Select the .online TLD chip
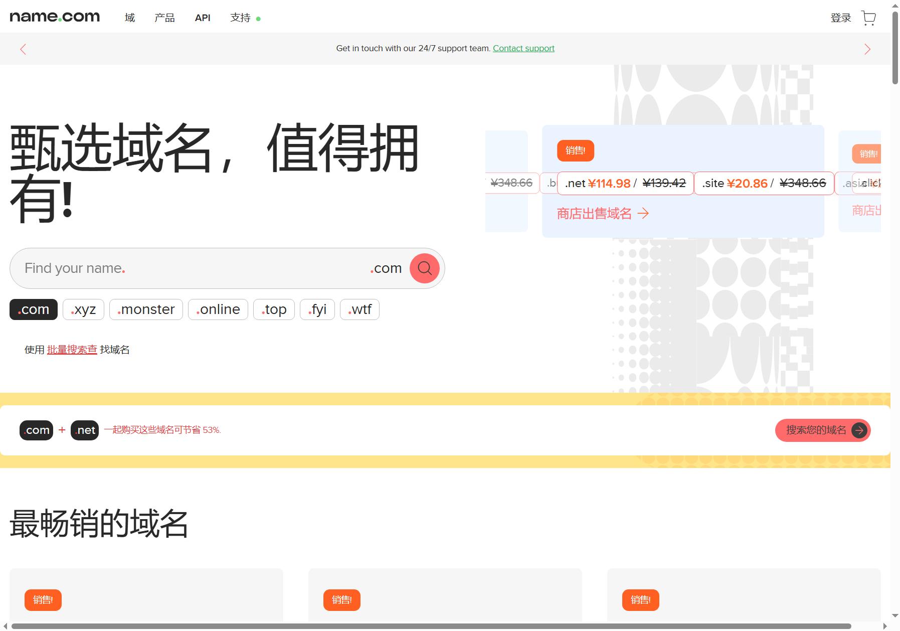900x631 pixels. pos(218,309)
